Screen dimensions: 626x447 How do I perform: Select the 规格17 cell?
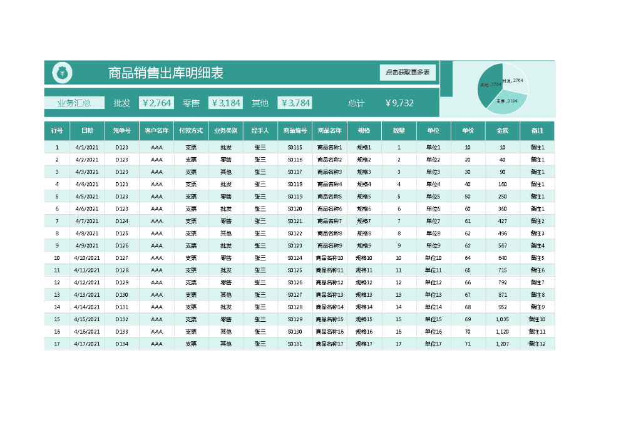click(364, 344)
